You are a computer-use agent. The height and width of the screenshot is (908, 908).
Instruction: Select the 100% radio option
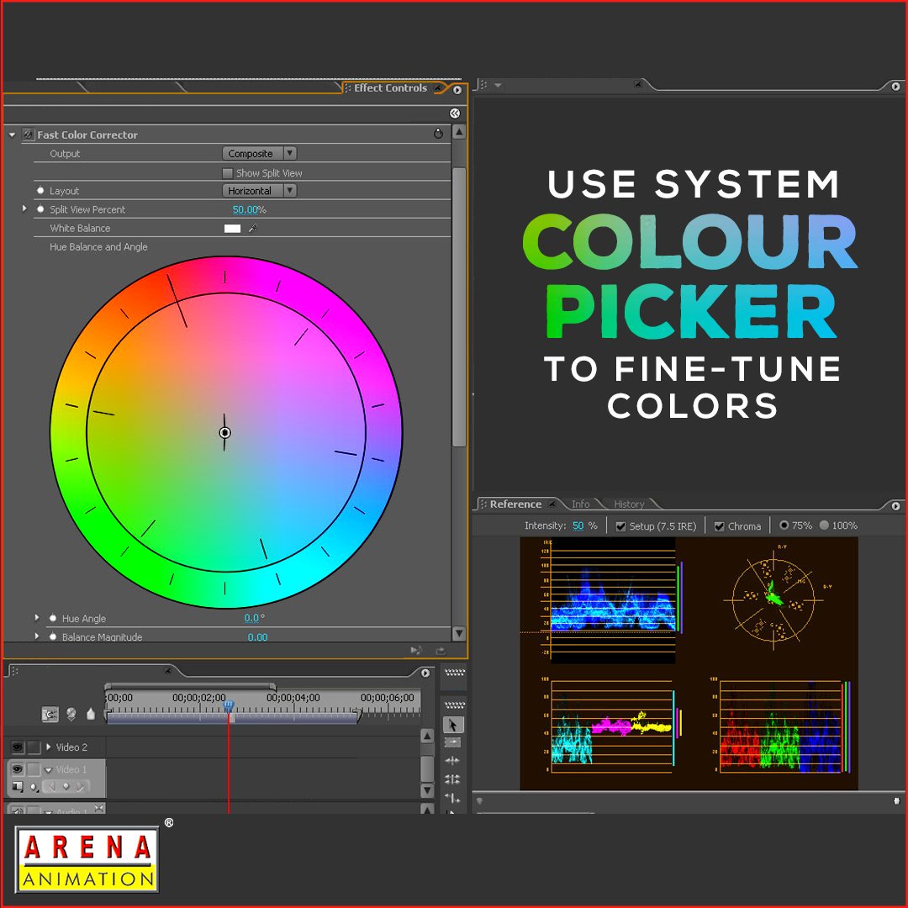[x=824, y=525]
